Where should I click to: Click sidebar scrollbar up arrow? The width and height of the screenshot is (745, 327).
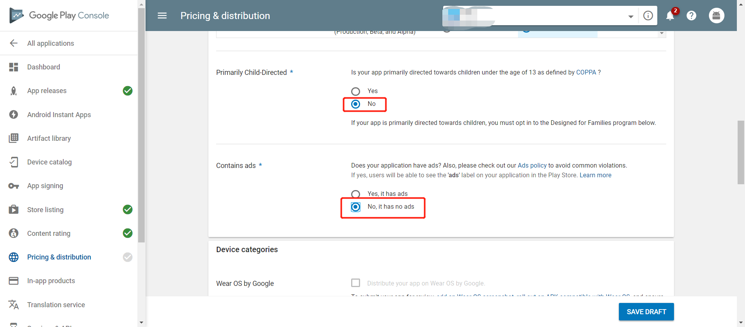[x=141, y=4]
